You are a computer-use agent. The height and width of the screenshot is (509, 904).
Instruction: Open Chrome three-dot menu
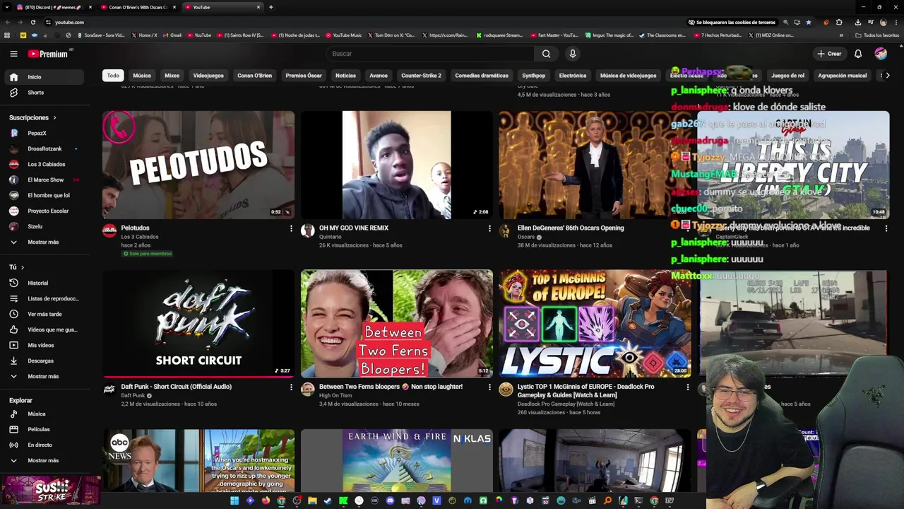pyautogui.click(x=897, y=22)
